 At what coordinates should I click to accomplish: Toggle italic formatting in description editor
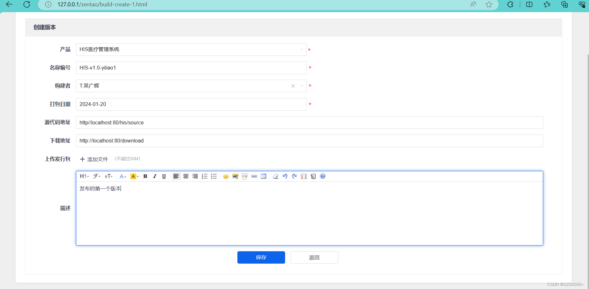[155, 176]
